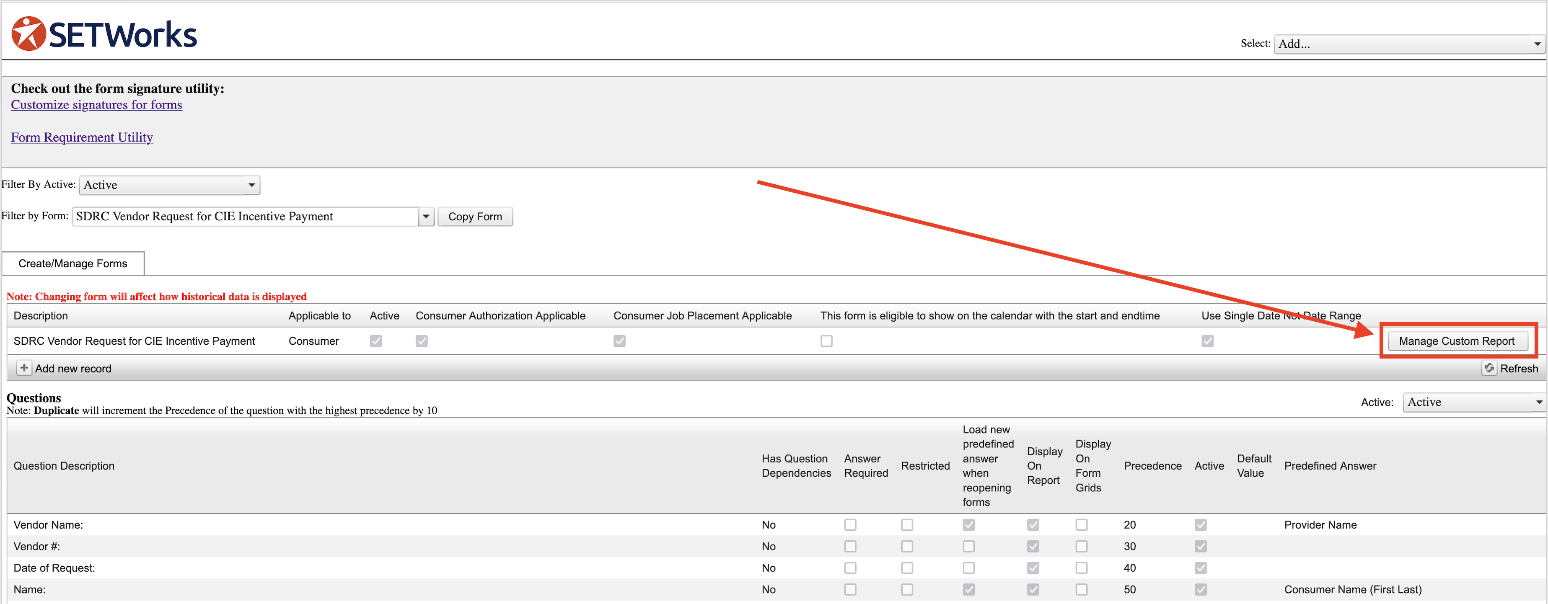The height and width of the screenshot is (604, 1548).
Task: Click the Predefined Answer column header
Action: pos(1330,466)
